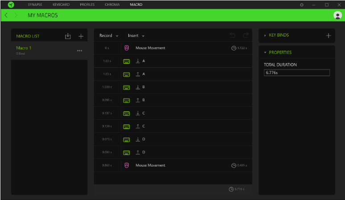Add a new macro with plus icon
Viewport: 345px width, 200px height.
pyautogui.click(x=81, y=36)
